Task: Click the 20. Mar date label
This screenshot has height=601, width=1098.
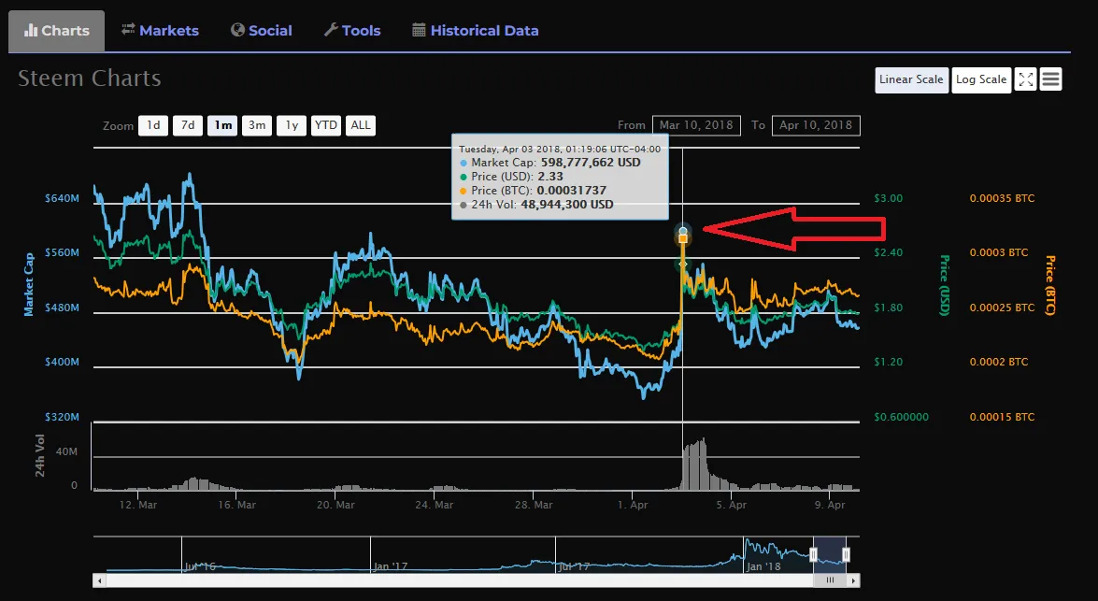Action: pos(335,505)
